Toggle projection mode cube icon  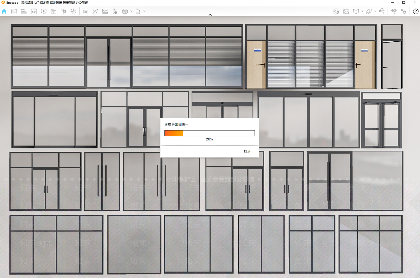pos(356,11)
